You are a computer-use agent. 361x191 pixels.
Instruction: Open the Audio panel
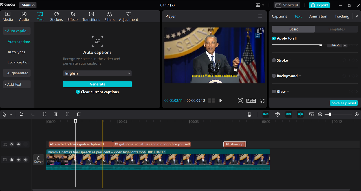(x=24, y=17)
